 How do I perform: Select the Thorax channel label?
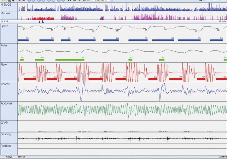pos(5,84)
